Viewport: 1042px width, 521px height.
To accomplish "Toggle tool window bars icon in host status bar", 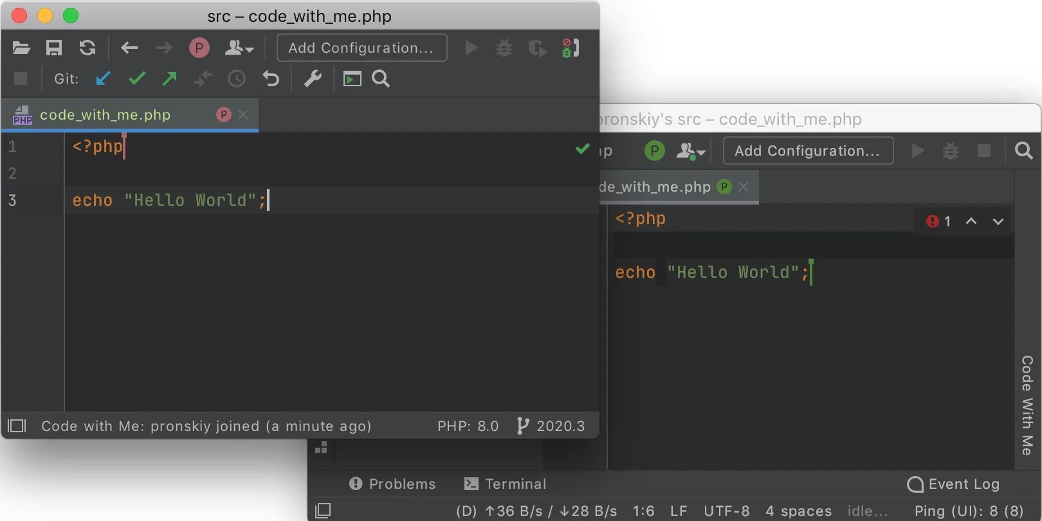I will point(17,426).
